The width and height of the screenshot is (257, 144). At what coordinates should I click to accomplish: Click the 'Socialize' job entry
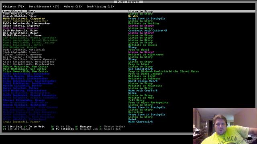pos(136,112)
